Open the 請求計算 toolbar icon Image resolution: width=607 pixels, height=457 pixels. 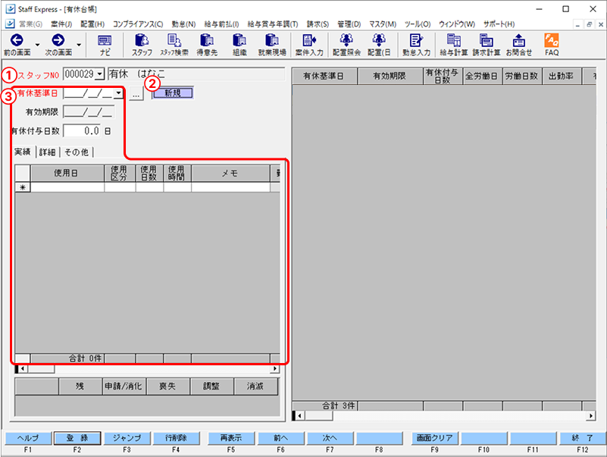(x=487, y=45)
